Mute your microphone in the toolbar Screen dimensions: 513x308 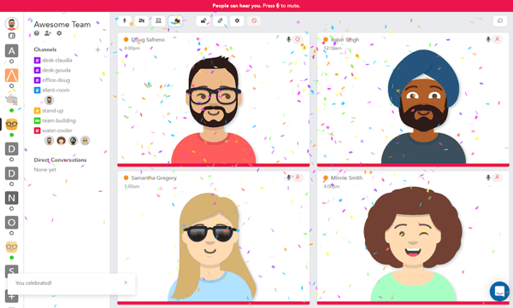124,21
